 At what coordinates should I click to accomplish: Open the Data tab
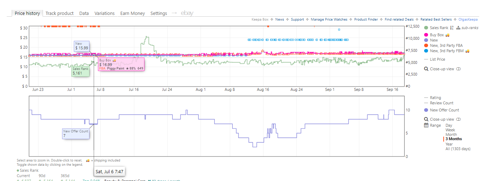(x=84, y=13)
